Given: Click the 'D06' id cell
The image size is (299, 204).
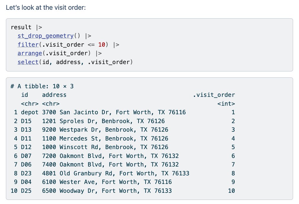Looking at the screenshot, I should click(26, 164).
